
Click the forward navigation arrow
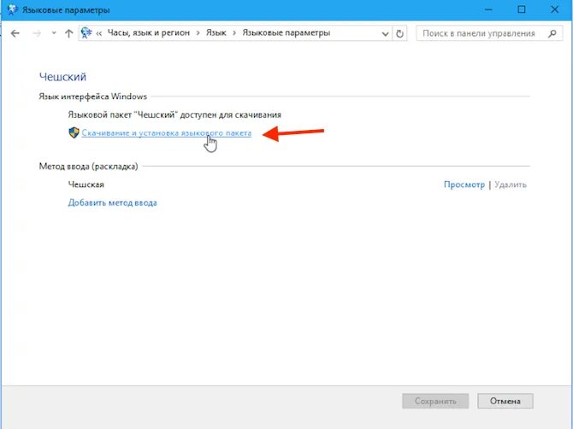coord(37,33)
